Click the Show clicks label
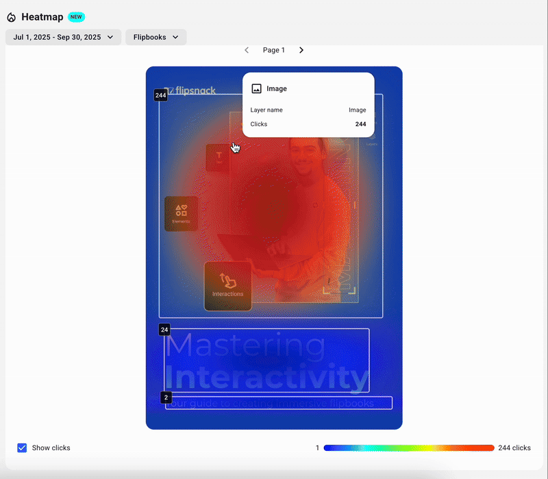Viewport: 548px width, 479px height. (51, 447)
